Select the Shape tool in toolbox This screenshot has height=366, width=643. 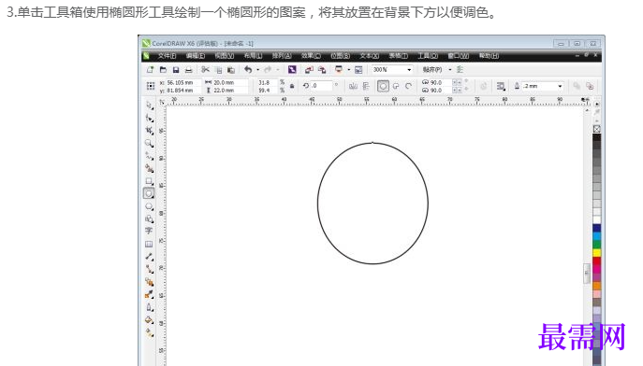(149, 119)
